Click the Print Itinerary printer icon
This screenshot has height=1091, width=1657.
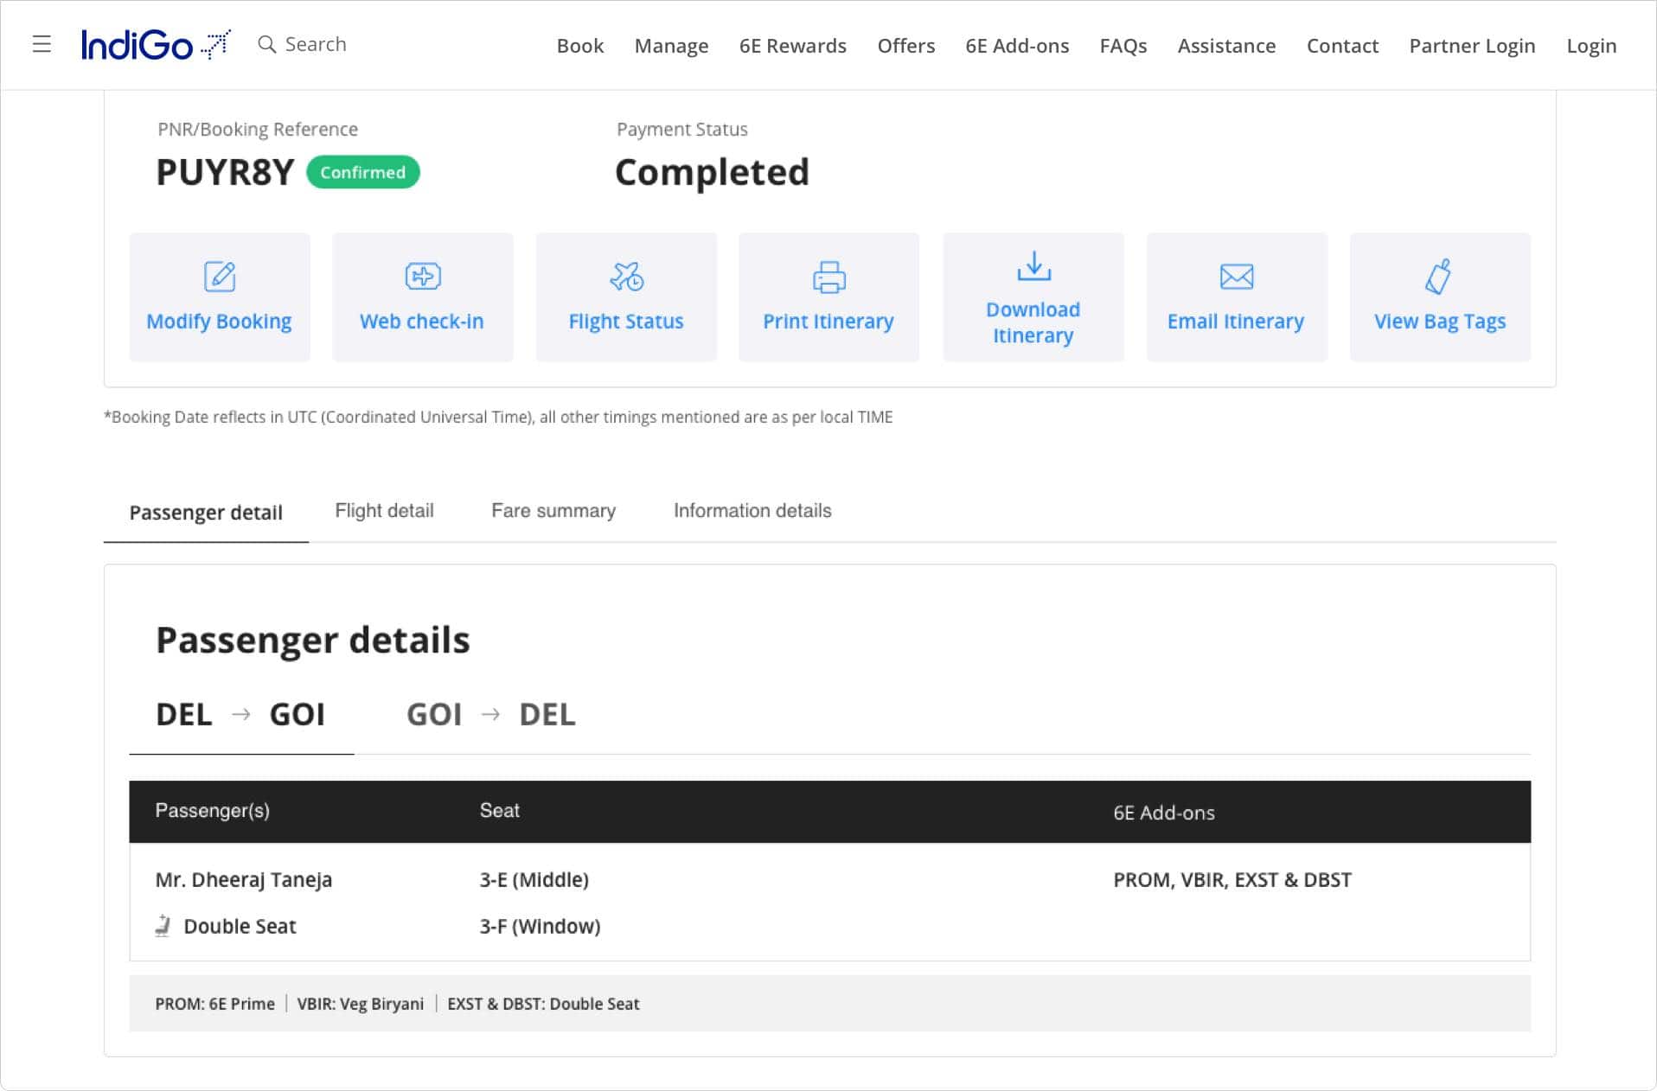pos(828,277)
